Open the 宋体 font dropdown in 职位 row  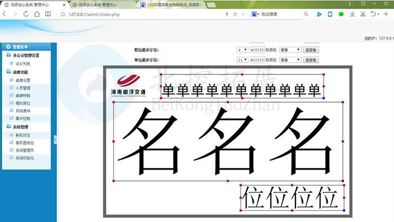[x=290, y=50]
